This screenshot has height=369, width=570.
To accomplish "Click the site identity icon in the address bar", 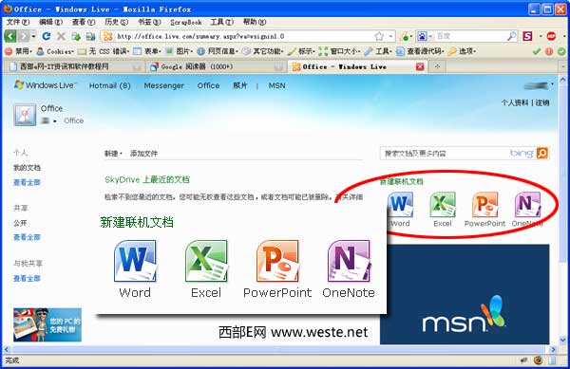I will point(108,36).
